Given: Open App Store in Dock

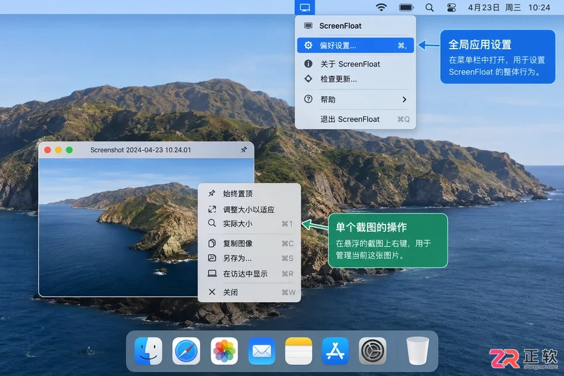Looking at the screenshot, I should (335, 351).
